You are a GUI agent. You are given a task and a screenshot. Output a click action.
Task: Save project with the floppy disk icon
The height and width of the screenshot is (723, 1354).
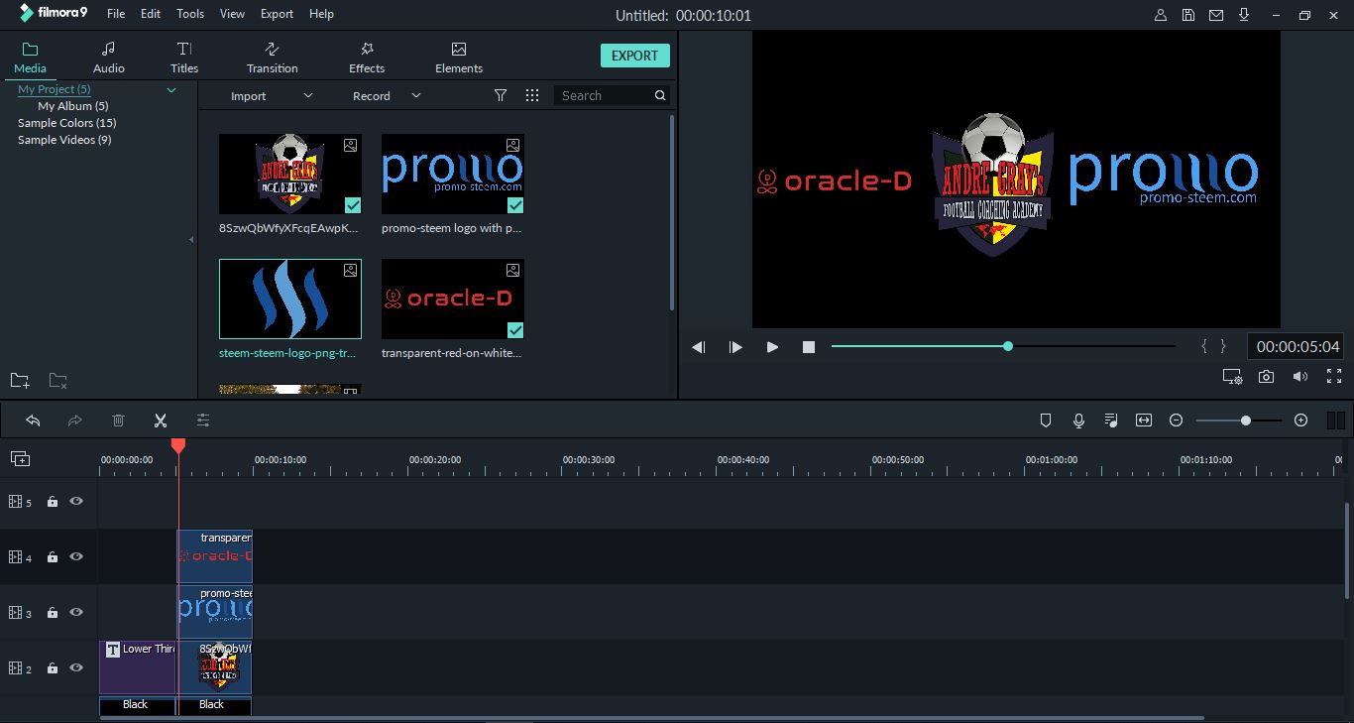(x=1188, y=15)
